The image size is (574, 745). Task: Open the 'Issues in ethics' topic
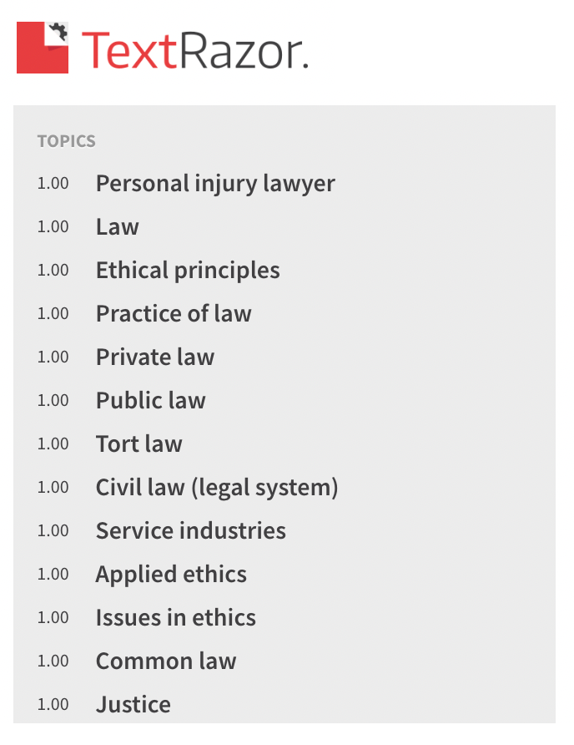point(175,617)
